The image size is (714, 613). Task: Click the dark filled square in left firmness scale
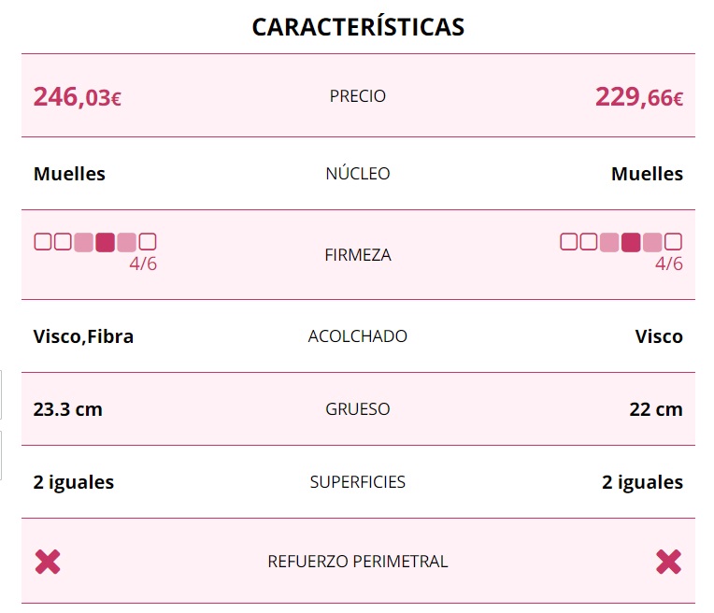[x=106, y=242]
